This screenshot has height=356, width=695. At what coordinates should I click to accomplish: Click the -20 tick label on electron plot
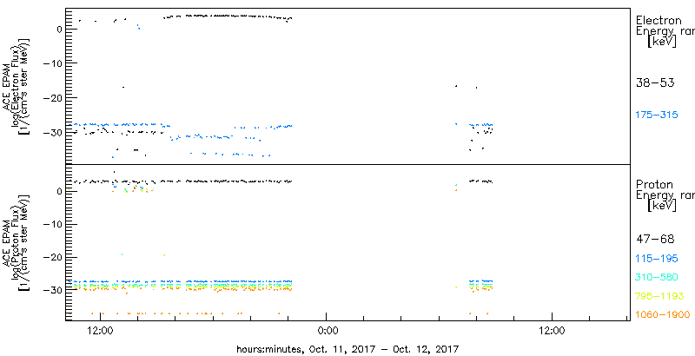(x=55, y=98)
